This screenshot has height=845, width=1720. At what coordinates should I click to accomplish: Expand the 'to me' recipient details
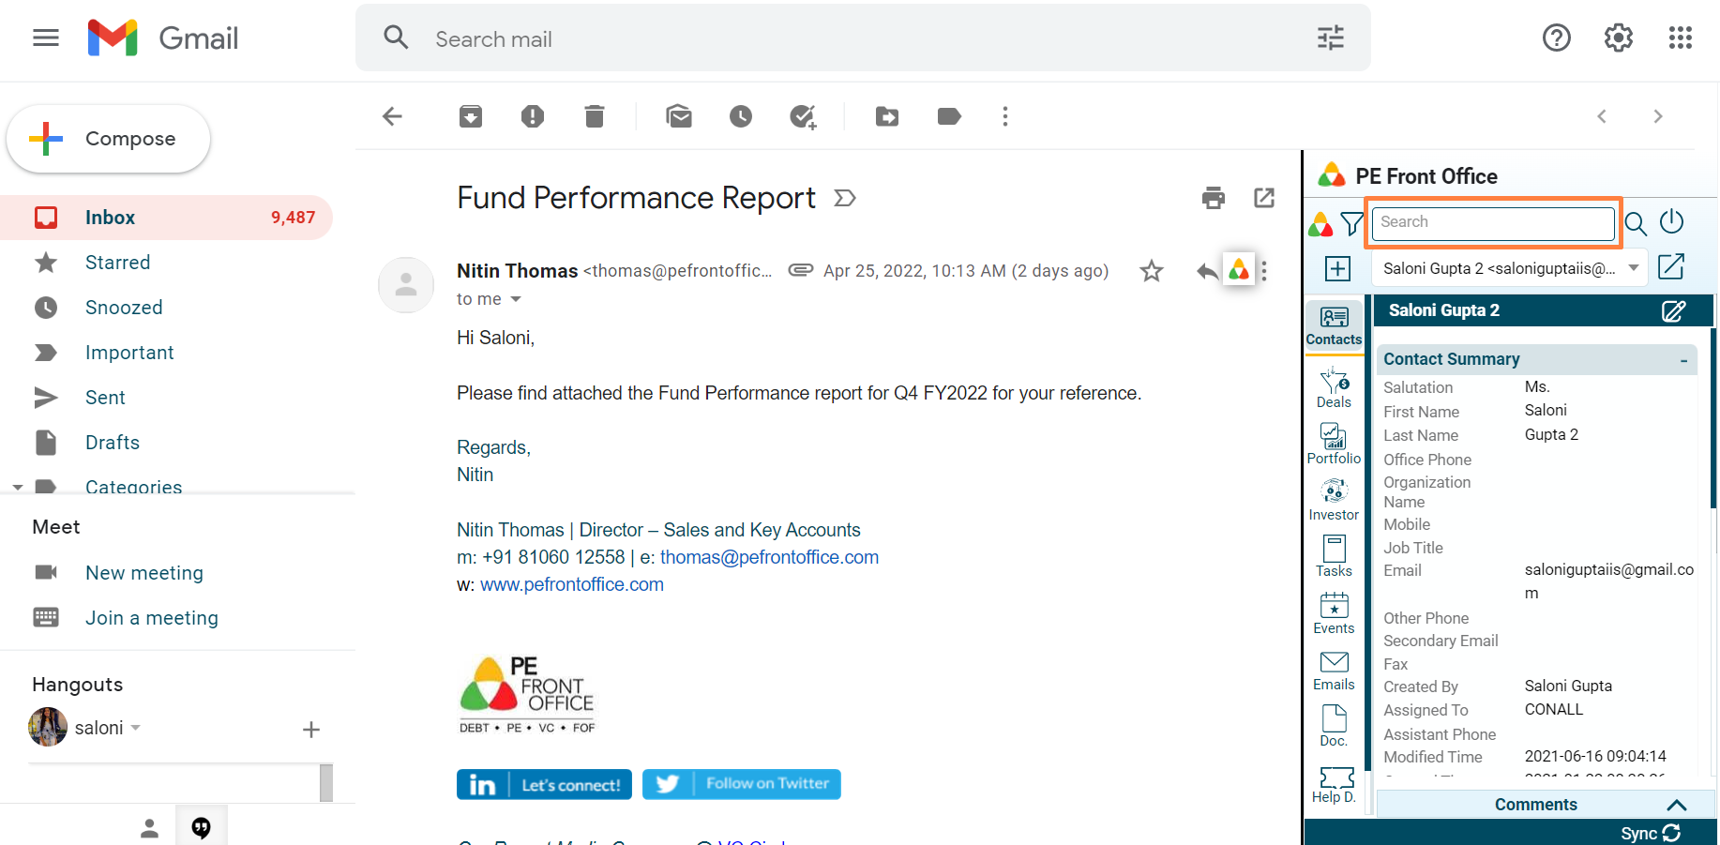(515, 299)
